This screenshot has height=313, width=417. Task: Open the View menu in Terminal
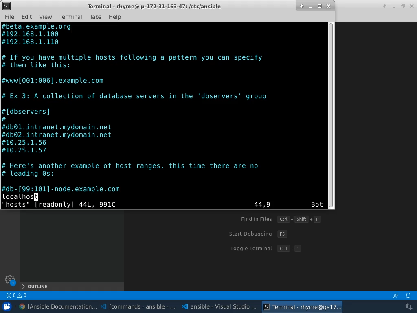point(46,17)
